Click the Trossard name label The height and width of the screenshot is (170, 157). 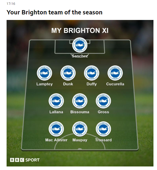[103, 140]
